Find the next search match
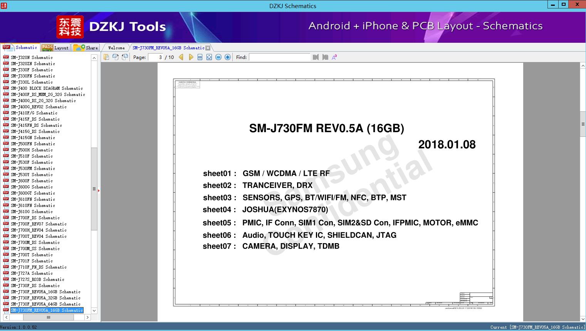 pos(325,57)
